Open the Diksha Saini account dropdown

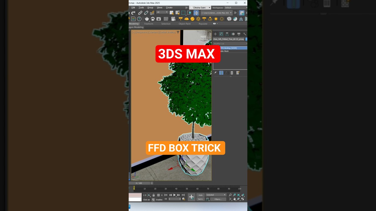pos(200,8)
